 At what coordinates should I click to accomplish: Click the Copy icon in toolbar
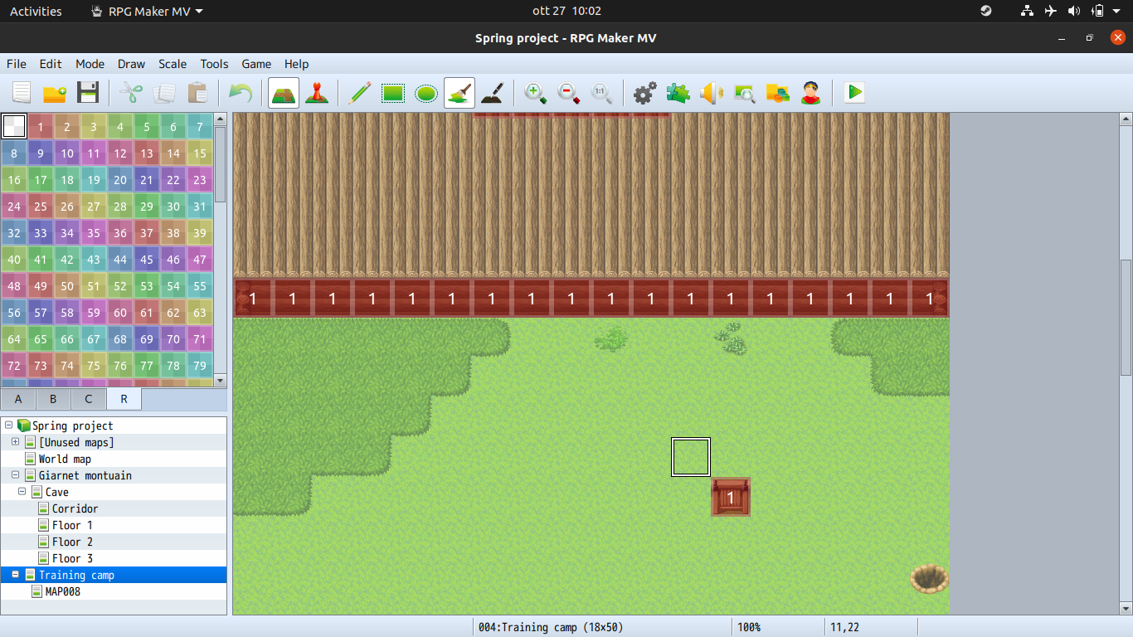click(x=164, y=93)
